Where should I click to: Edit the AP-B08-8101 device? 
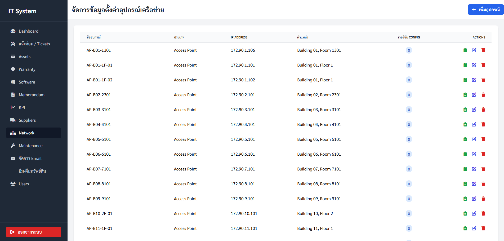pyautogui.click(x=474, y=184)
